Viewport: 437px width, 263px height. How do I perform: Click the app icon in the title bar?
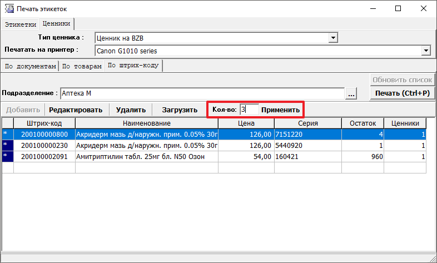coord(8,9)
